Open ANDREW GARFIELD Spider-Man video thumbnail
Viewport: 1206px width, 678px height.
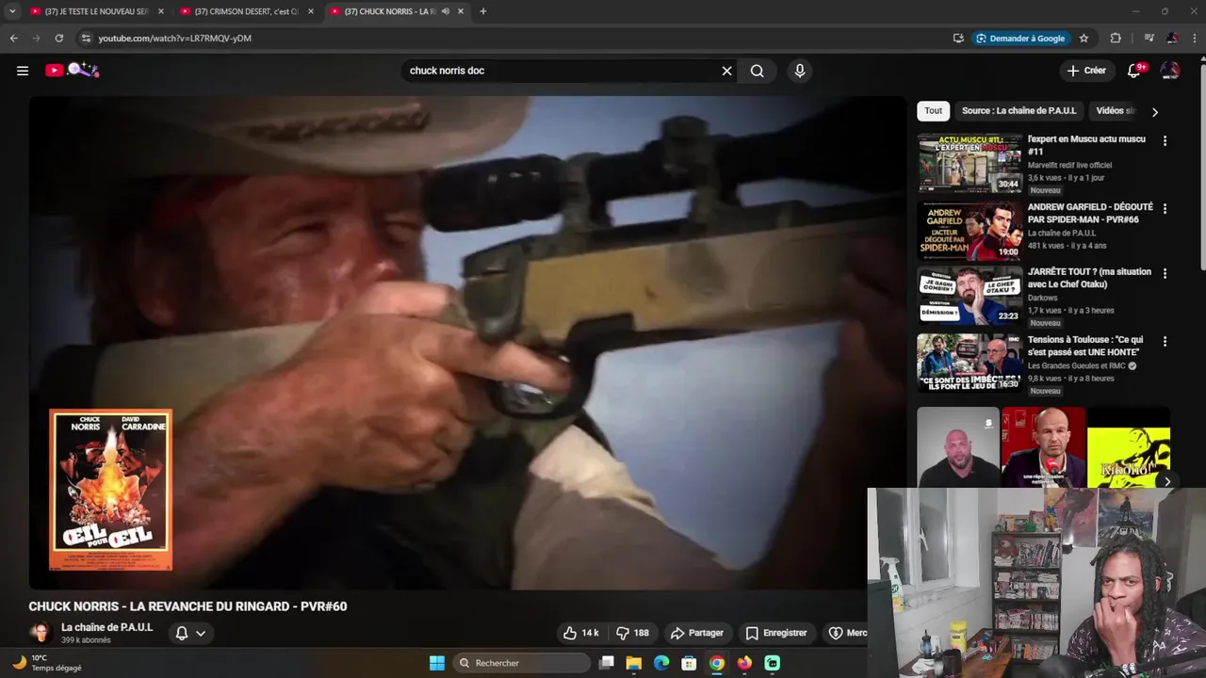(970, 231)
